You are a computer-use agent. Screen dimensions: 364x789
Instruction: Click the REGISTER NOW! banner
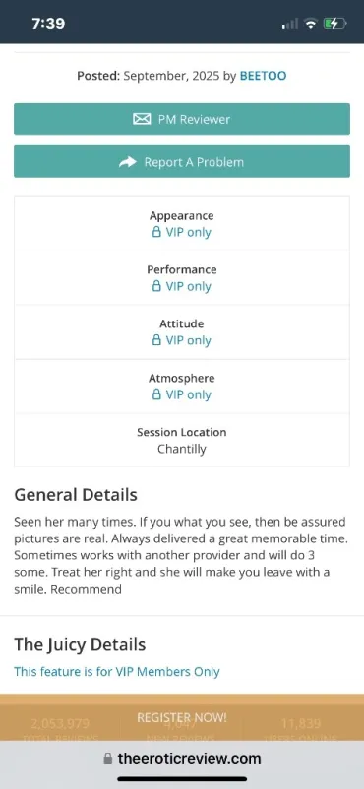(182, 718)
